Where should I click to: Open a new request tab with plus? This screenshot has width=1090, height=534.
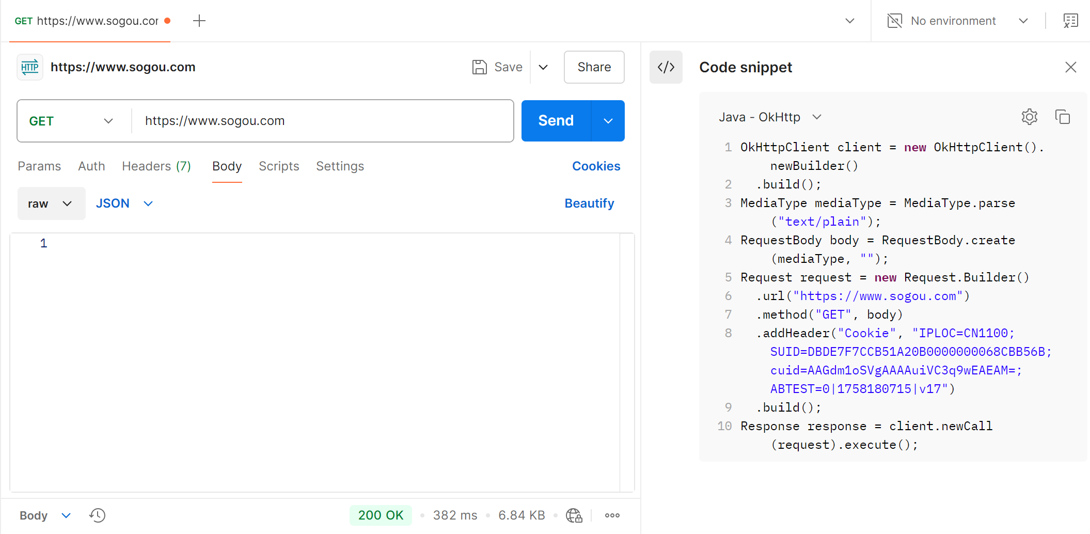(199, 21)
